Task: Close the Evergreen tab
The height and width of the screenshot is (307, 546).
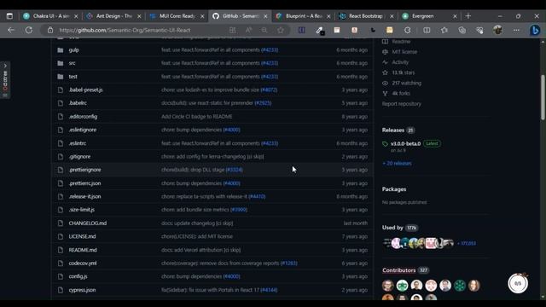Action: 455,16
